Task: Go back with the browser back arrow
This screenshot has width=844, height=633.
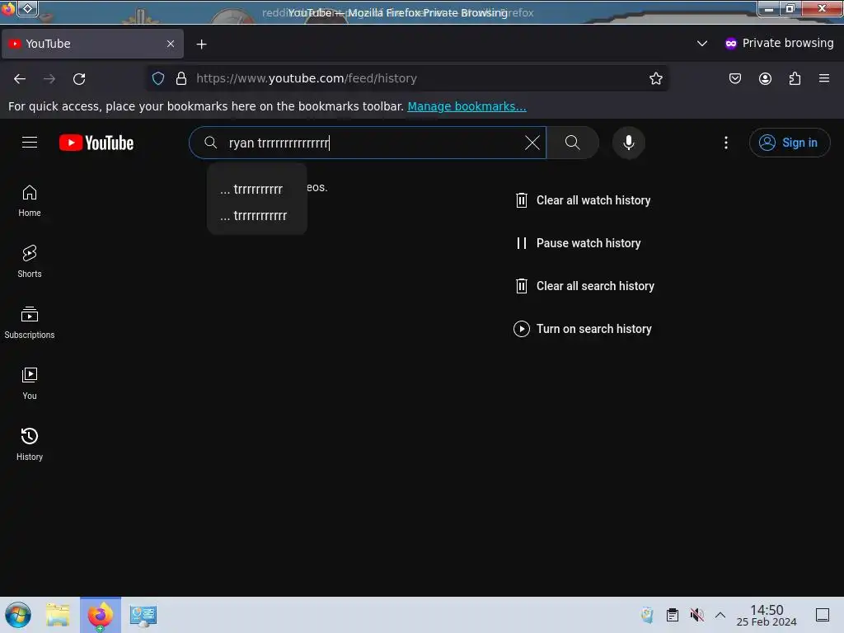Action: (20, 78)
